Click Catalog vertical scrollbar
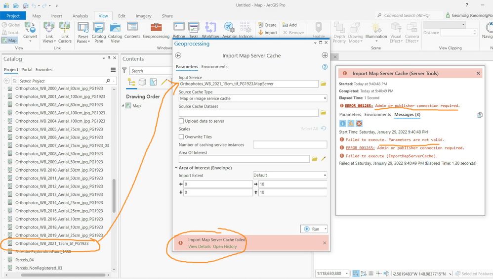 (114, 195)
